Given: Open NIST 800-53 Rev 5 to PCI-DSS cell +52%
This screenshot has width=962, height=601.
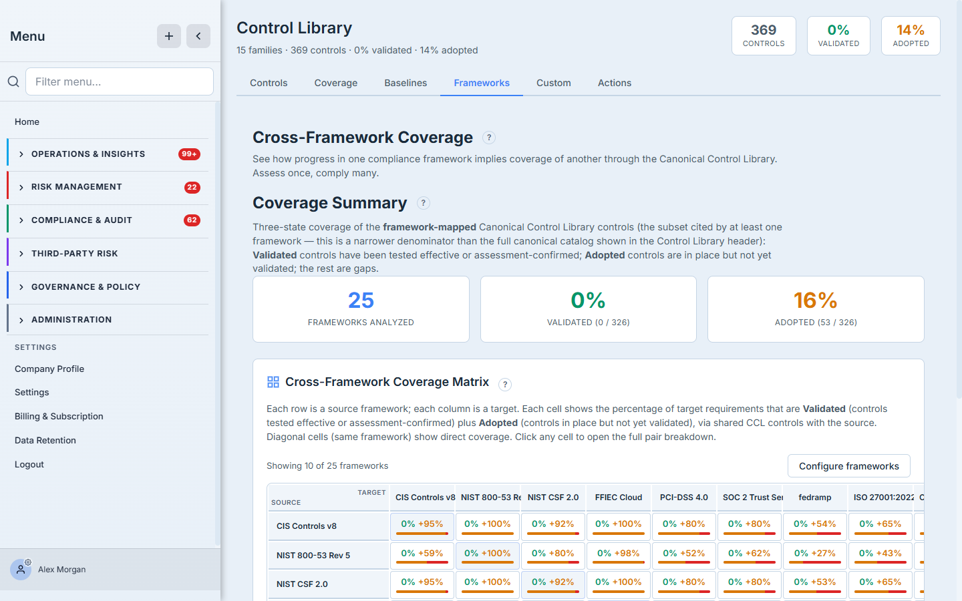Looking at the screenshot, I should (x=684, y=556).
